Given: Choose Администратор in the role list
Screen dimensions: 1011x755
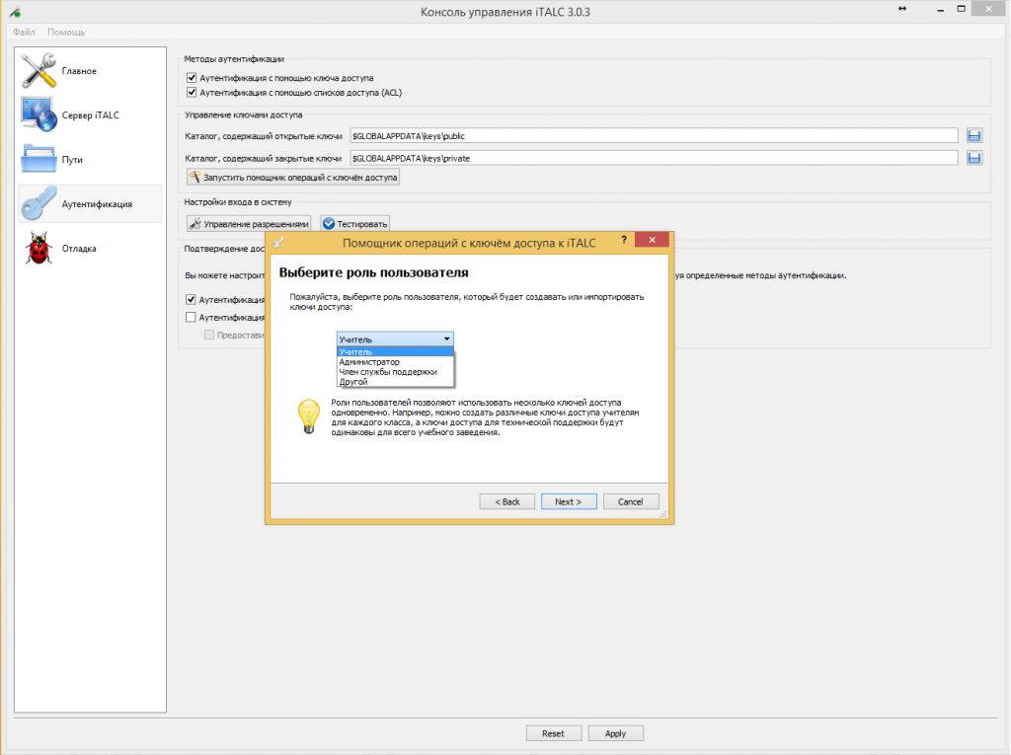Looking at the screenshot, I should tap(395, 361).
